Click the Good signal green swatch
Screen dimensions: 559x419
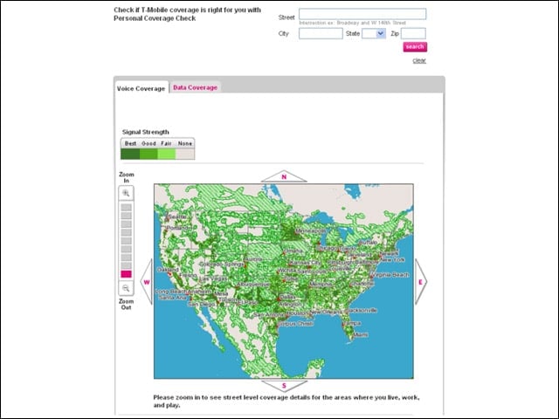coord(148,154)
